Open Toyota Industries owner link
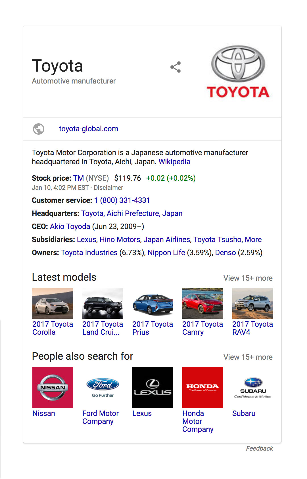Image resolution: width=307 pixels, height=479 pixels. tap(89, 253)
